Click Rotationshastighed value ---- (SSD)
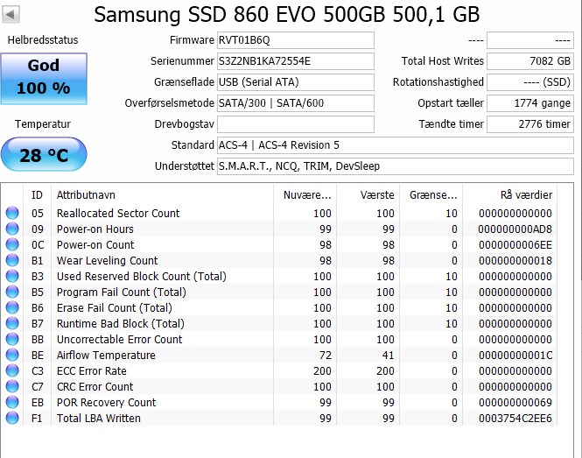This screenshot has width=582, height=458. 530,82
